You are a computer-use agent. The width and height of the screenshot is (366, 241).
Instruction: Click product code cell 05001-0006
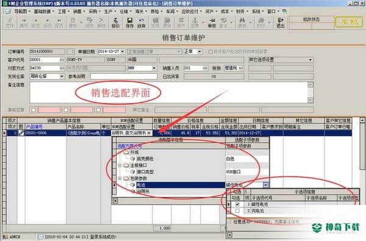tap(46, 133)
